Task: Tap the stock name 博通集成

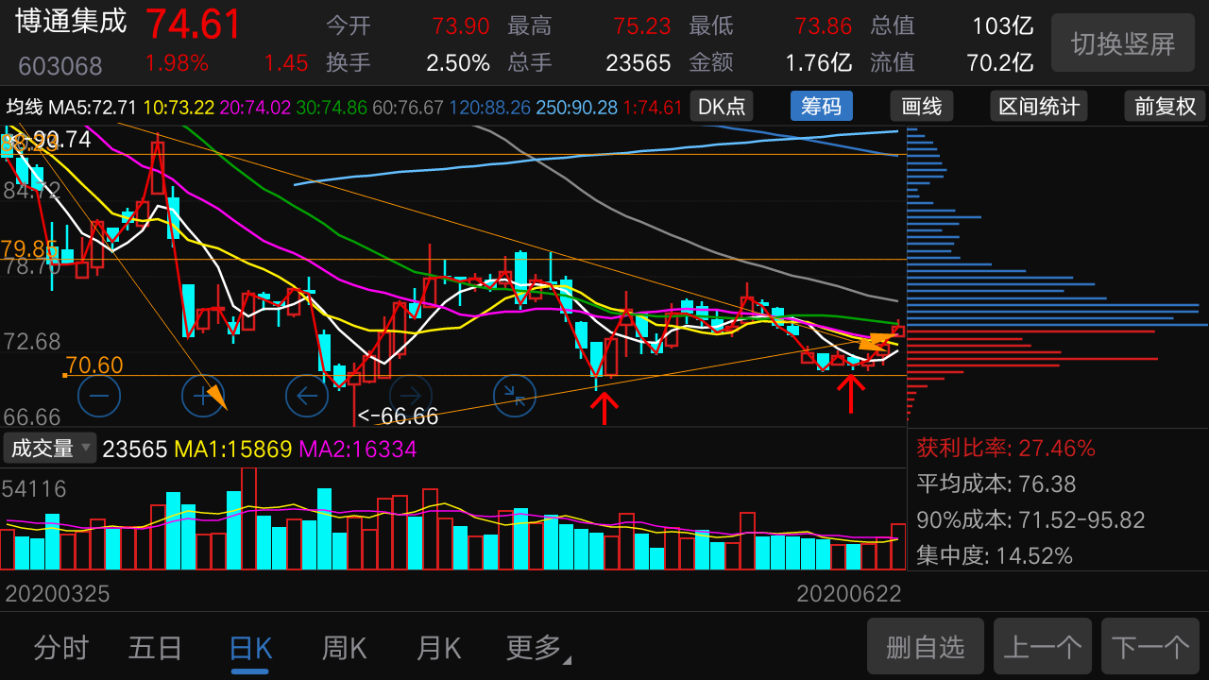Action: [x=71, y=22]
